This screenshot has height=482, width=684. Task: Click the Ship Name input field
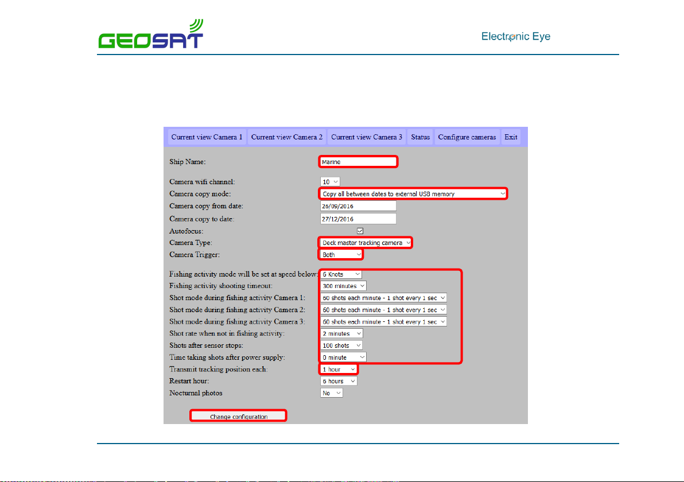(357, 162)
